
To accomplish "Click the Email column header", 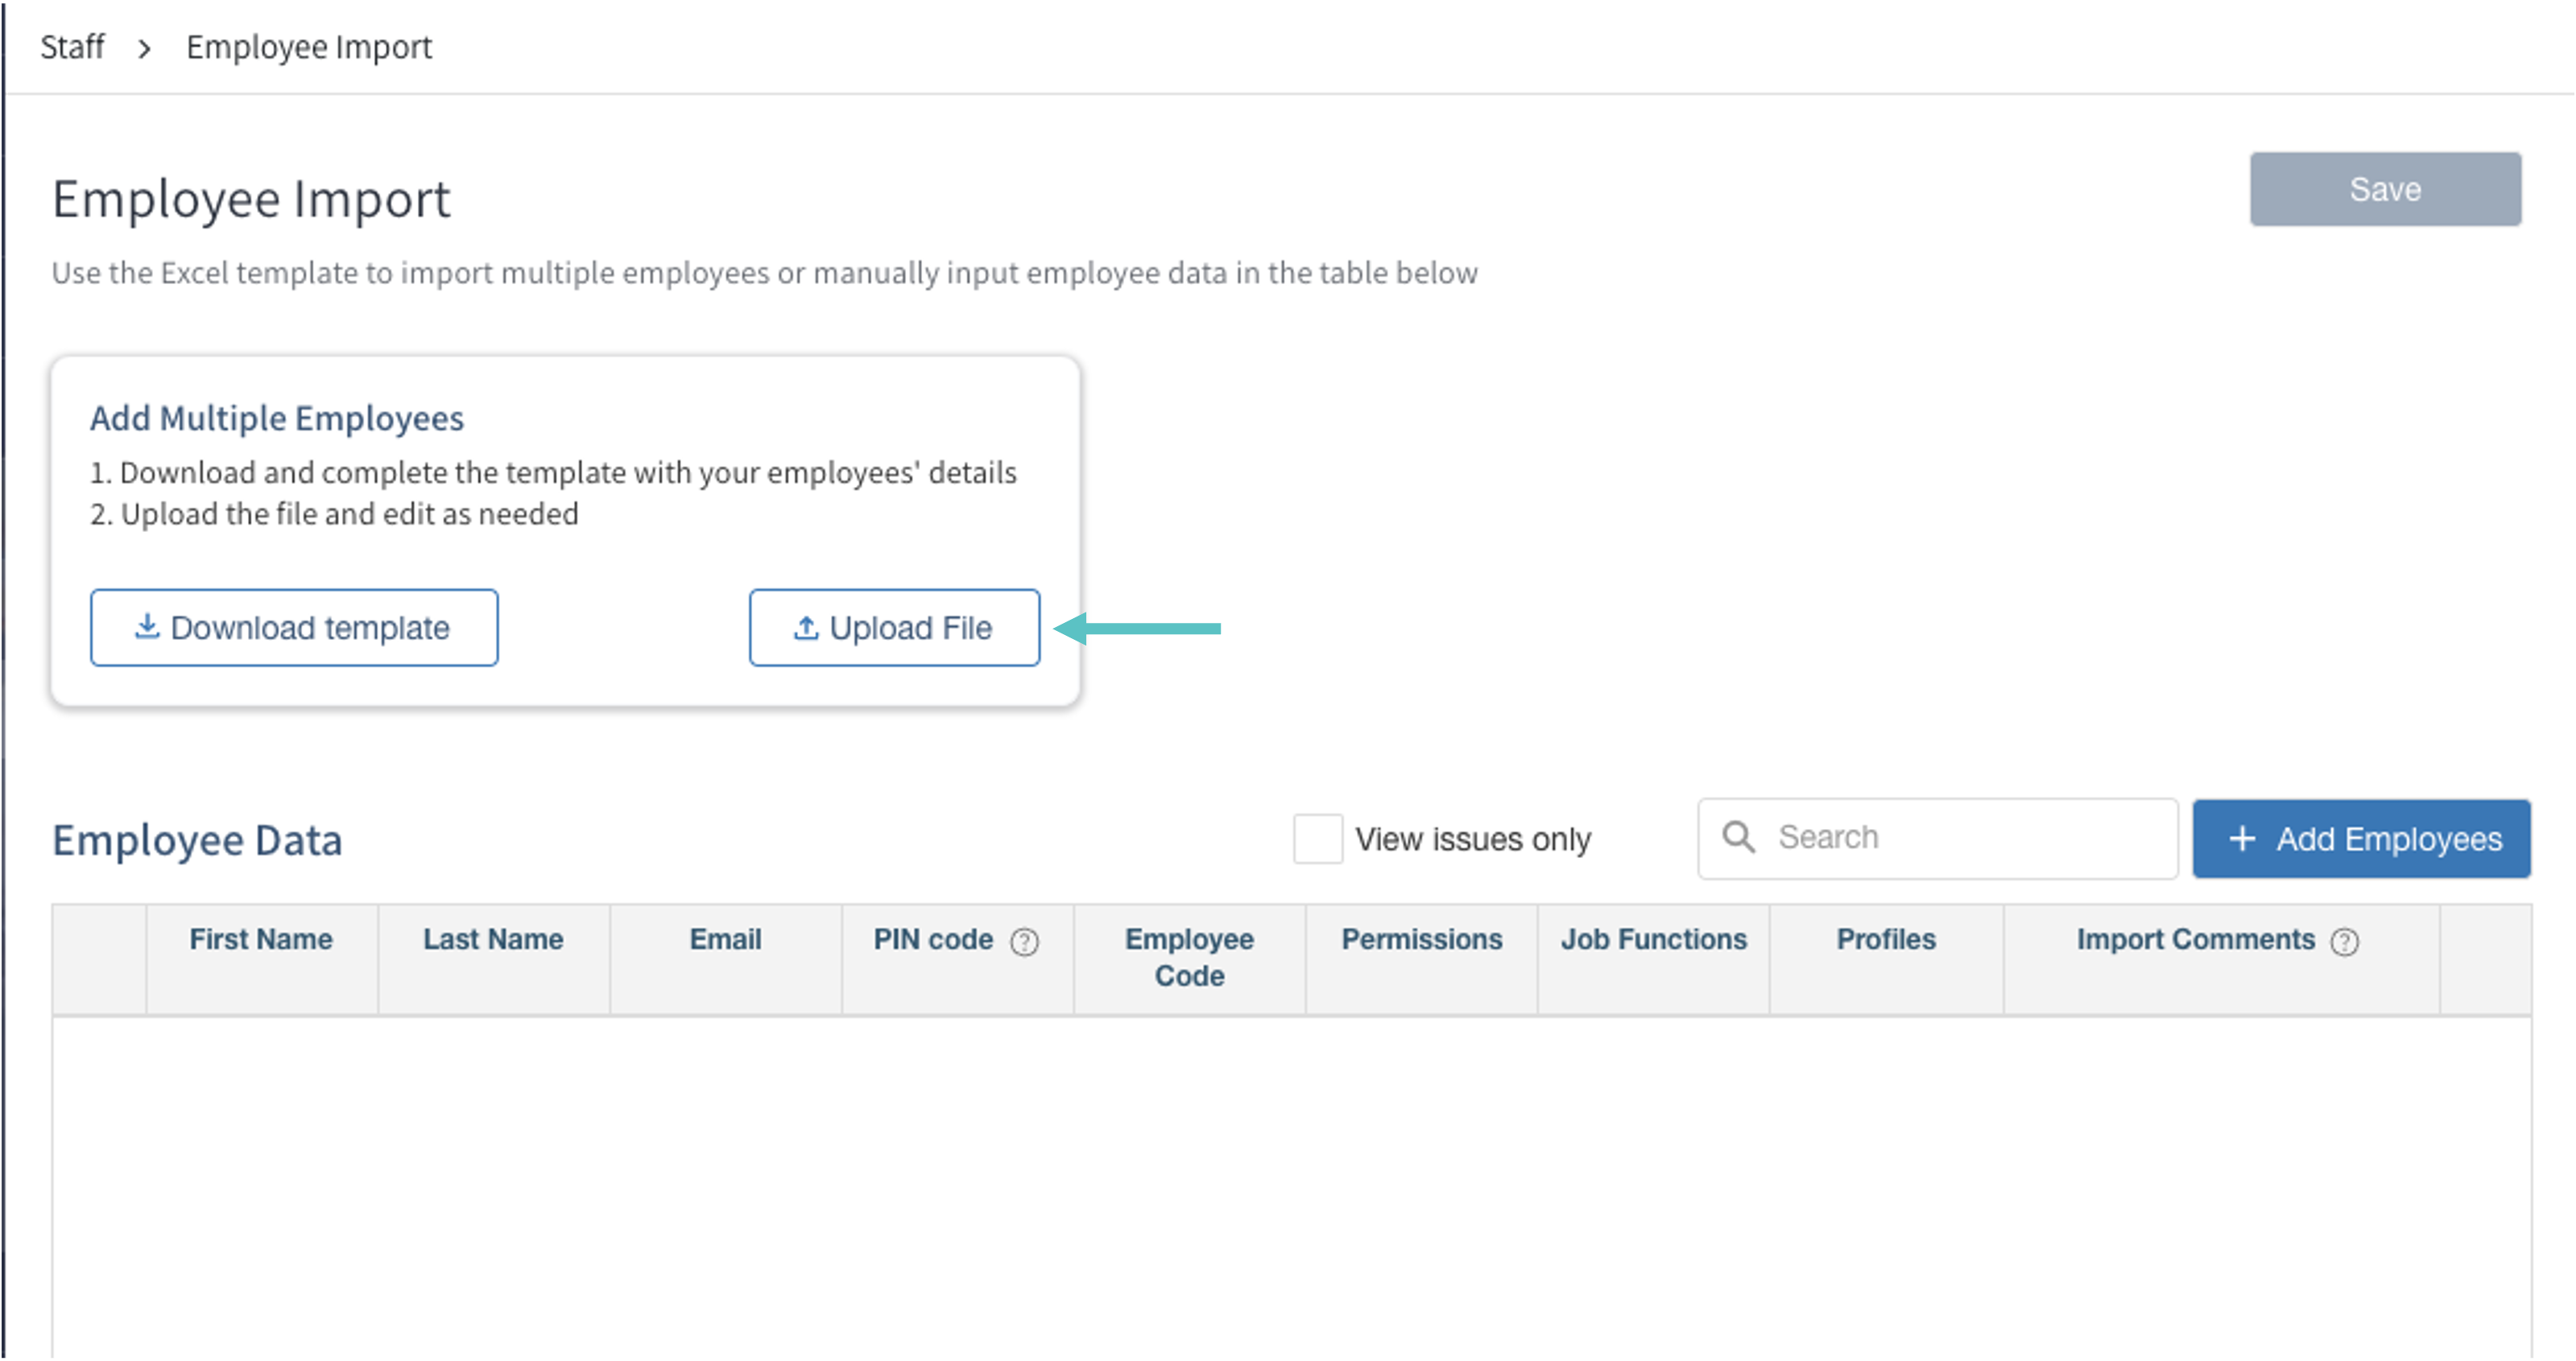I will (725, 939).
